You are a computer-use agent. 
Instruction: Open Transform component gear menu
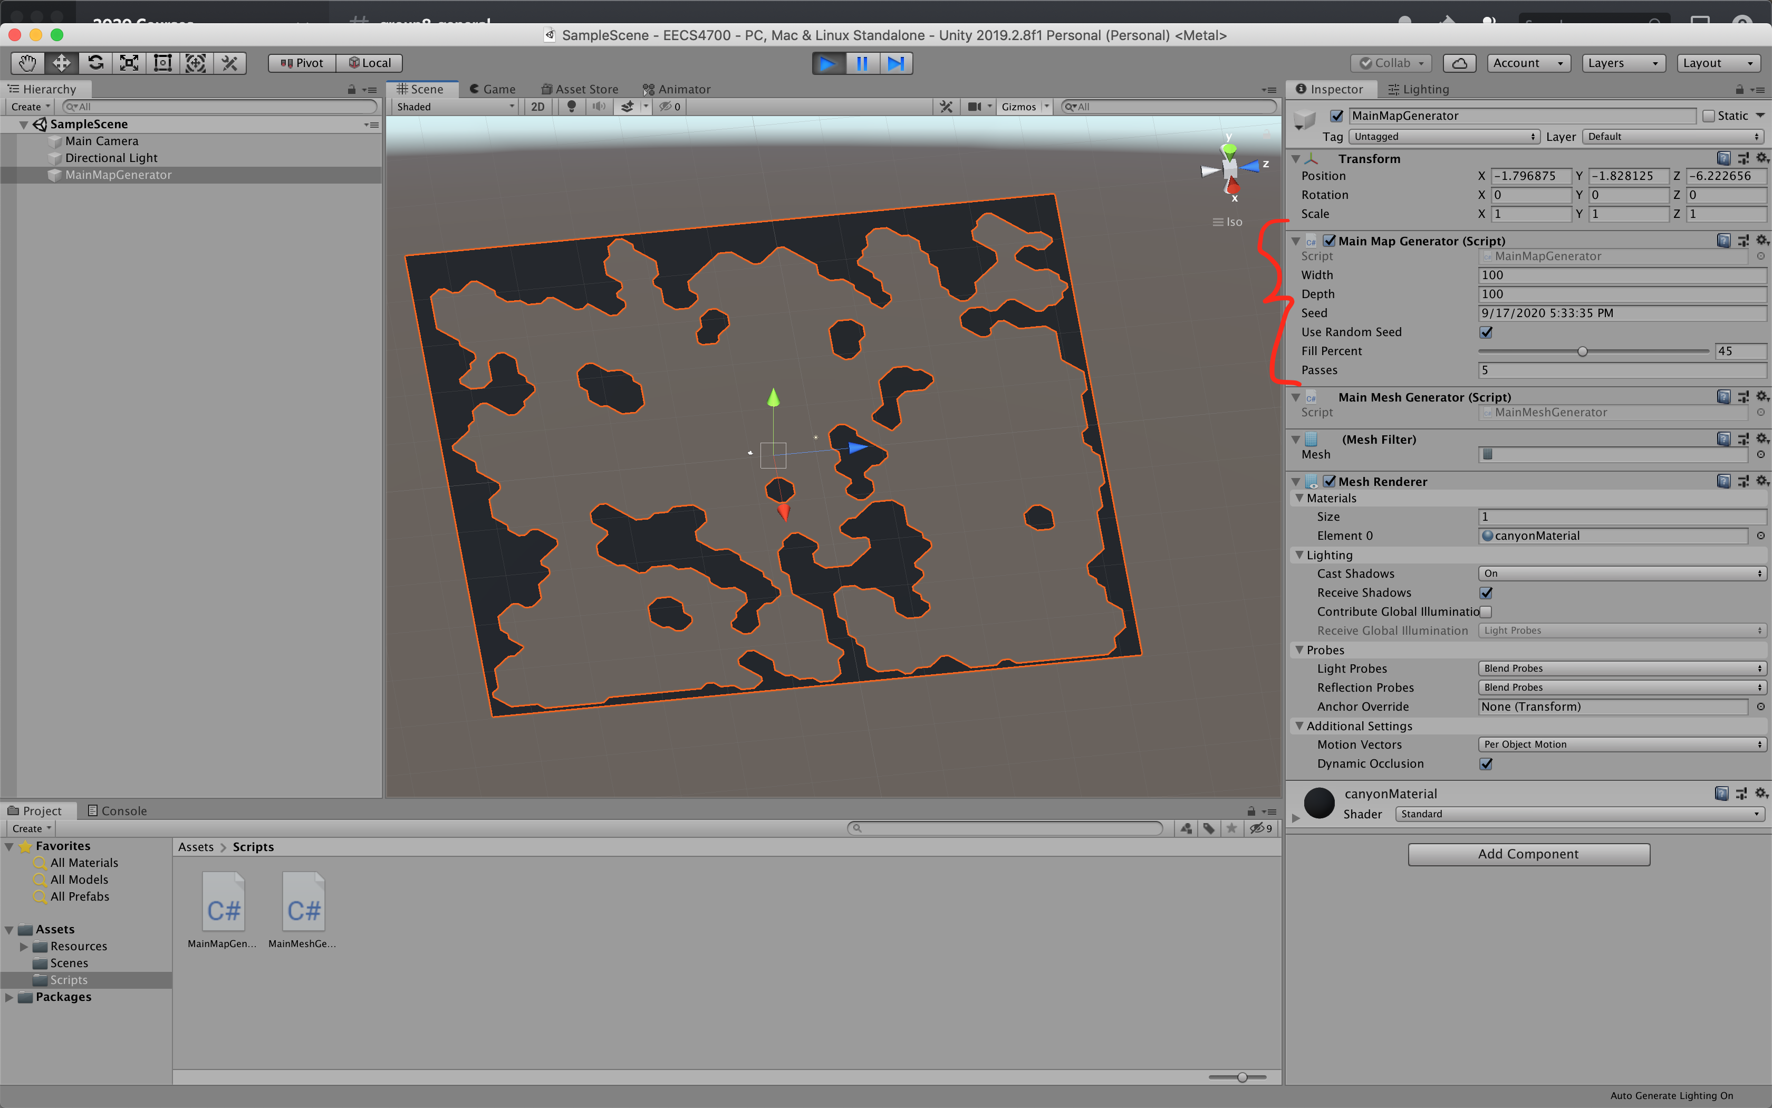click(1762, 158)
